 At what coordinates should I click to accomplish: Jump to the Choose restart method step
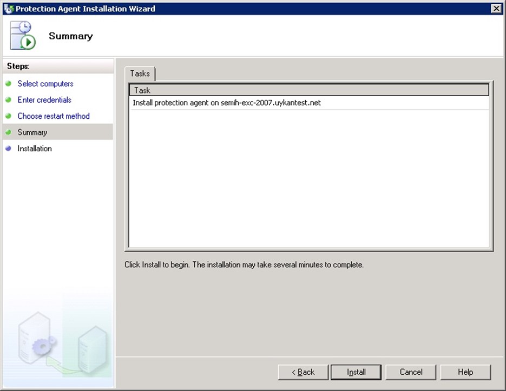[54, 116]
